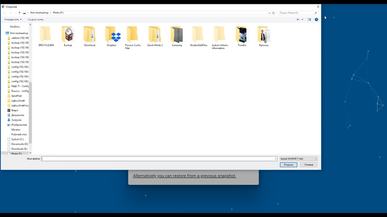387x217 pixels.
Task: Select Documents (D:) in the navigation tree
Action: (20, 144)
